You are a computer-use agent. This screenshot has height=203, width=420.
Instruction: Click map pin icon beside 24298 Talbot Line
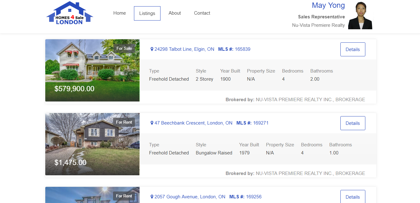(x=152, y=49)
